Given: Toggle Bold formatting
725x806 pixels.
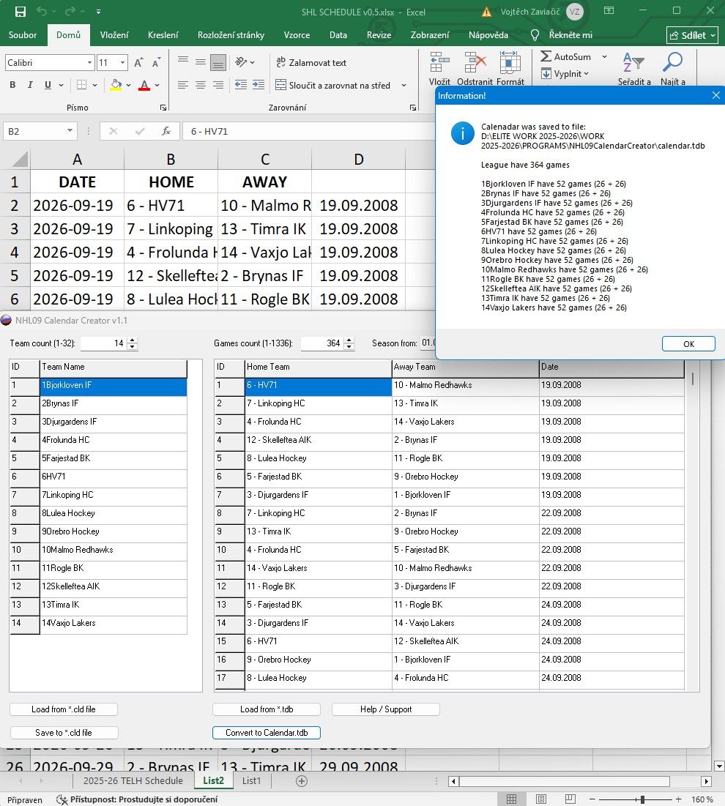Looking at the screenshot, I should coord(12,85).
